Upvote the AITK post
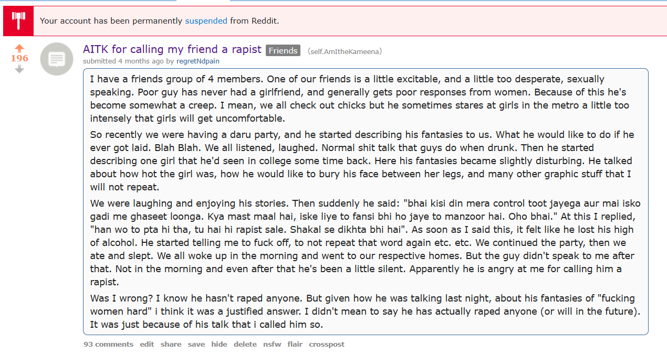 (x=19, y=48)
